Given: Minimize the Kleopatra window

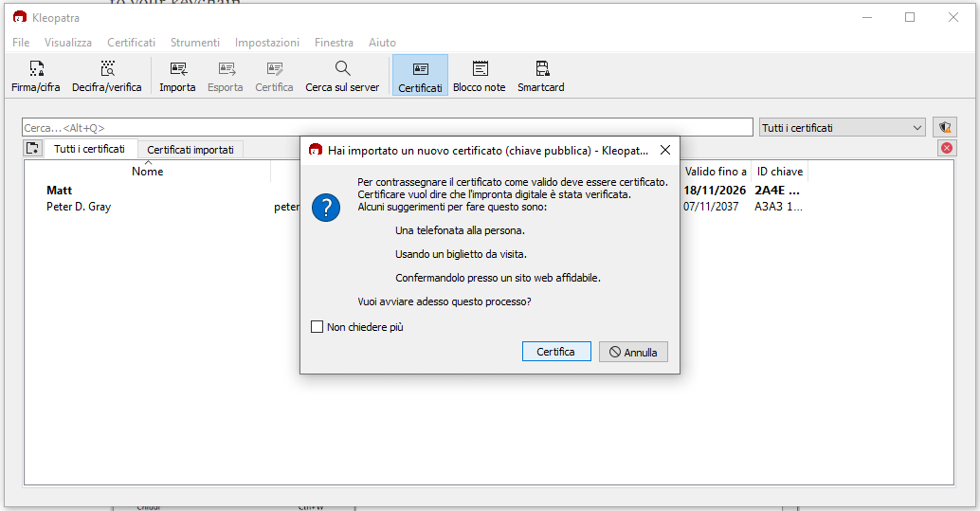Looking at the screenshot, I should pos(867,17).
